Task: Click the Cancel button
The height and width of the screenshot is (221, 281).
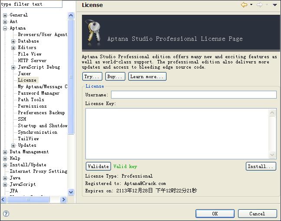Action: point(257,214)
